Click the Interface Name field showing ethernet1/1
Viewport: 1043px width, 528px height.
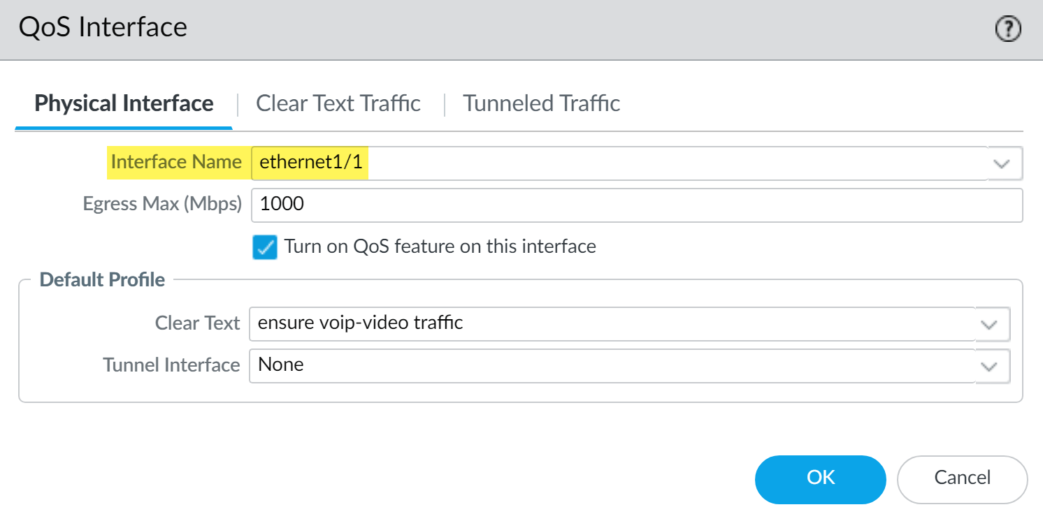click(619, 163)
